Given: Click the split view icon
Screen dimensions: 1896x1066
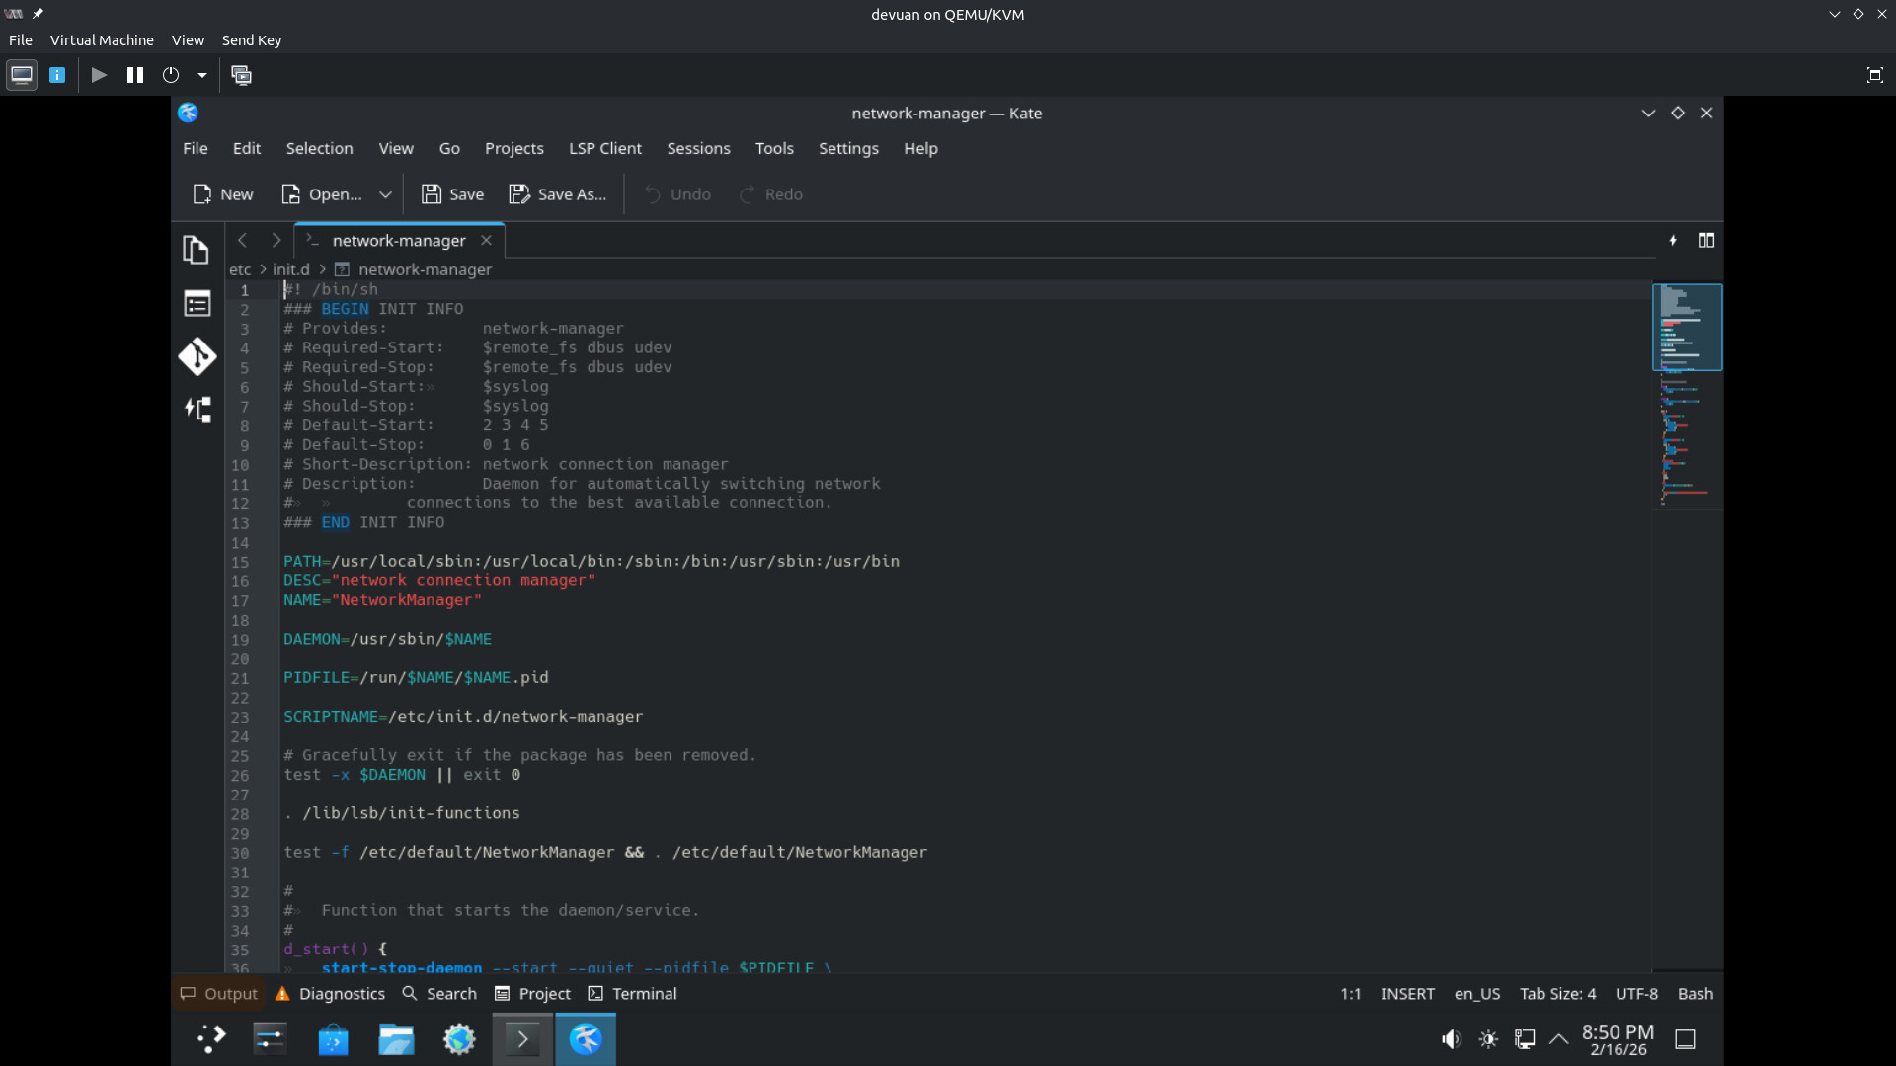Looking at the screenshot, I should coord(1706,240).
